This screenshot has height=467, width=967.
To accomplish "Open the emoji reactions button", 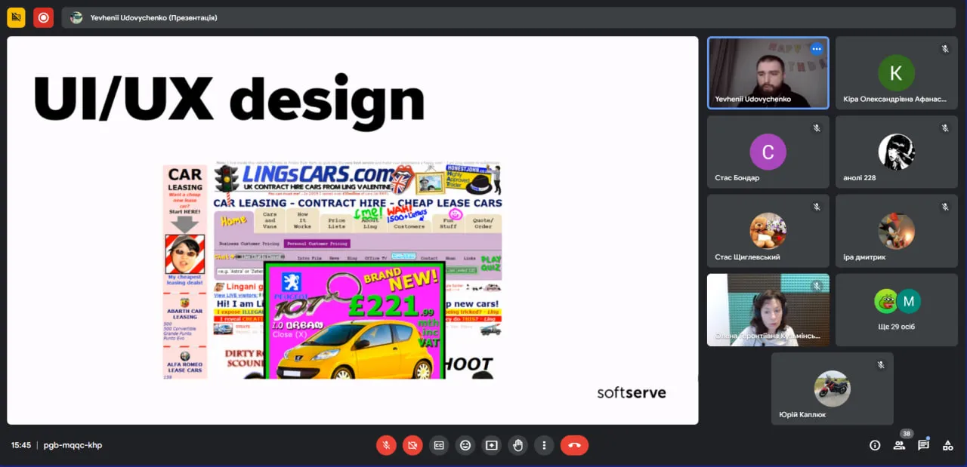I will (x=465, y=445).
